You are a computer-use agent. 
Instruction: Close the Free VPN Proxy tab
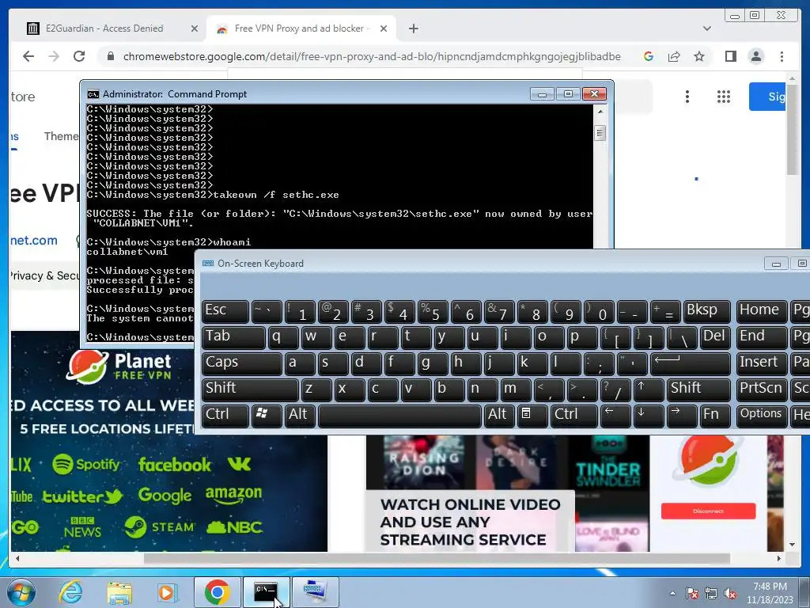tap(384, 28)
